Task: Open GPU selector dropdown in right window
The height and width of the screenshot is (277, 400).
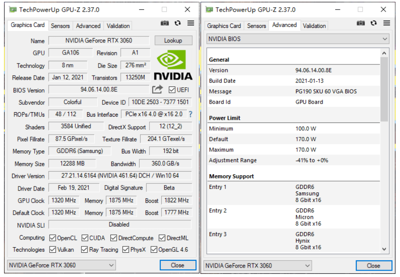Action: click(257, 266)
